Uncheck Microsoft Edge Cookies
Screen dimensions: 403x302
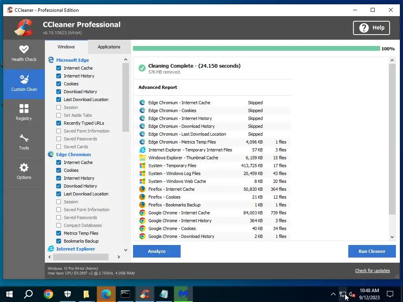click(x=59, y=84)
